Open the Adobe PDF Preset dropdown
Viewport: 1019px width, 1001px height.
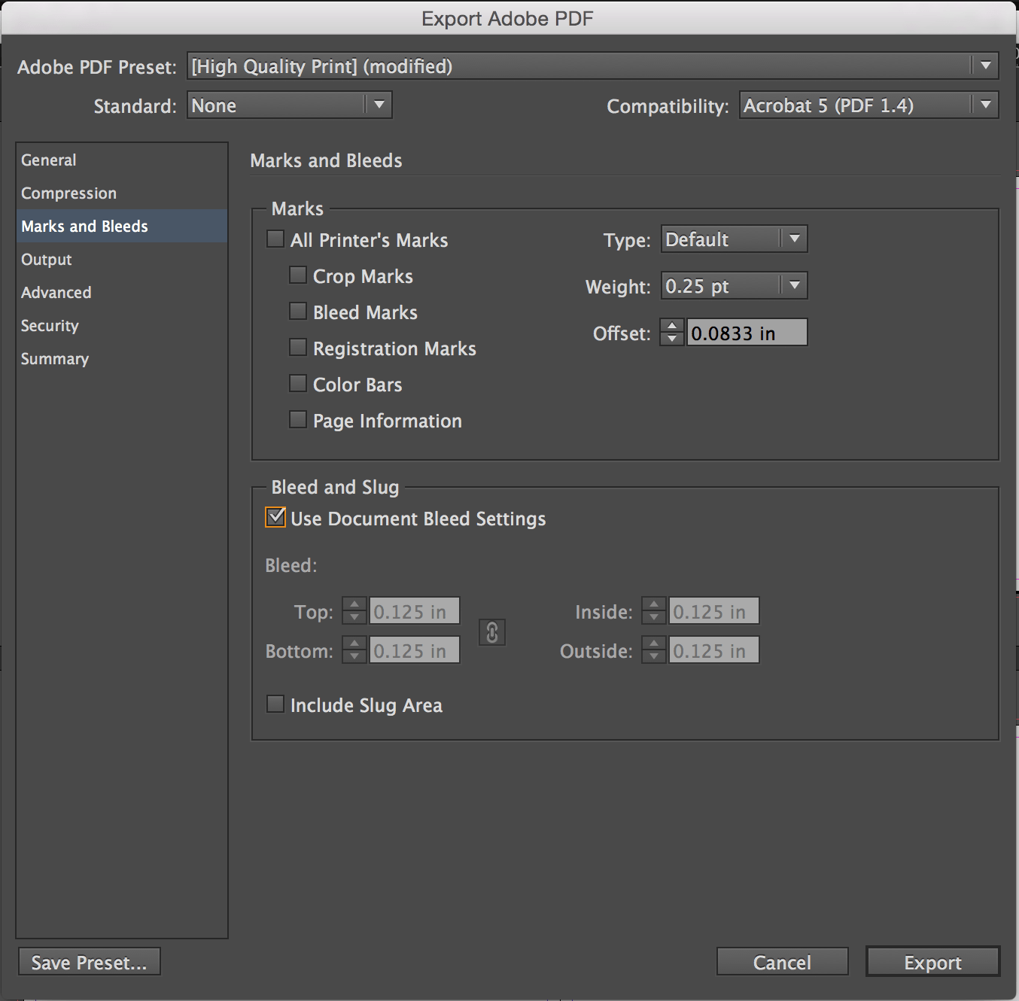[592, 66]
